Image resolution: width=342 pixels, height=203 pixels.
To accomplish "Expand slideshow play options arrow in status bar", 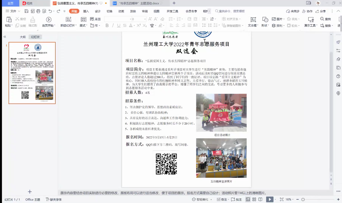I will (x=275, y=199).
